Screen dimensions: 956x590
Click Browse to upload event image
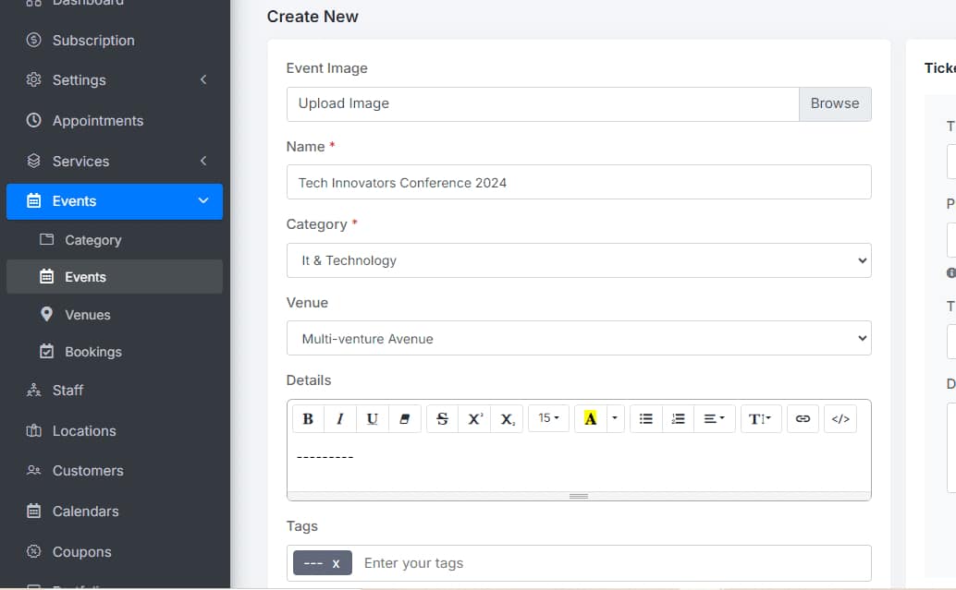coord(834,103)
